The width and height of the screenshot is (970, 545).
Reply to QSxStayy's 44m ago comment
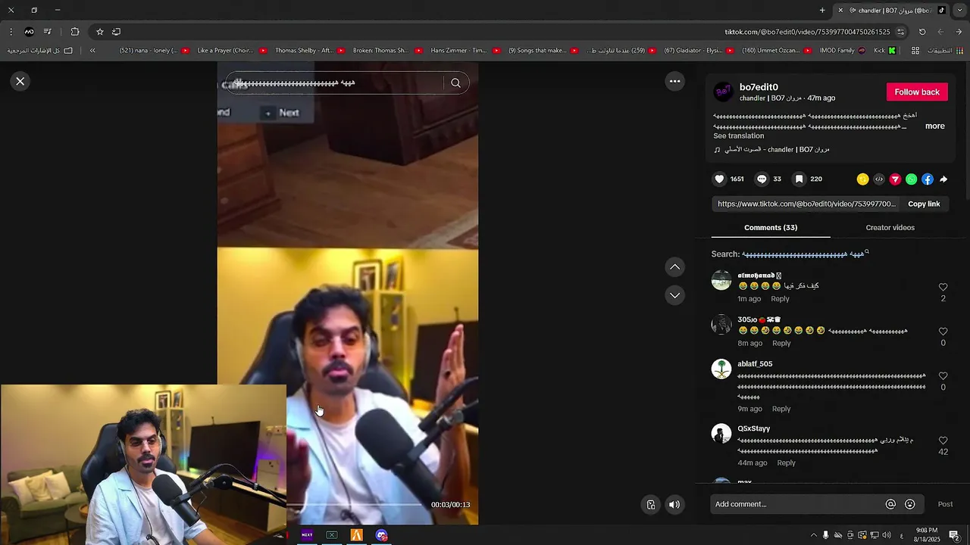point(787,463)
